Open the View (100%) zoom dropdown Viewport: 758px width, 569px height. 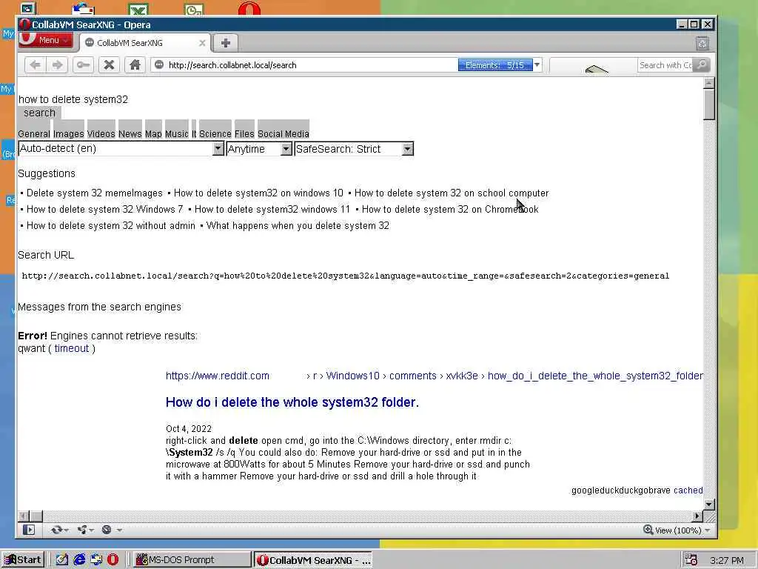tap(707, 530)
